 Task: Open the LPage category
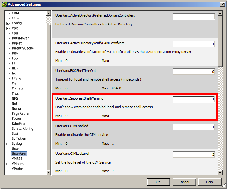click(17, 78)
